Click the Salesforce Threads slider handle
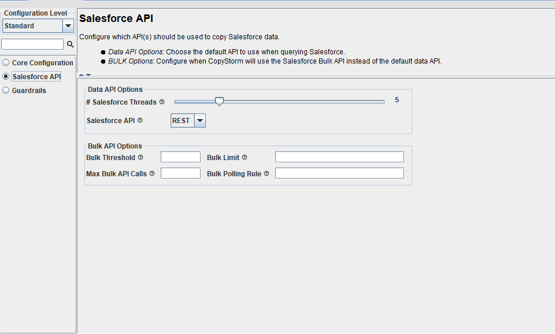Image resolution: width=555 pixels, height=334 pixels. coord(220,102)
